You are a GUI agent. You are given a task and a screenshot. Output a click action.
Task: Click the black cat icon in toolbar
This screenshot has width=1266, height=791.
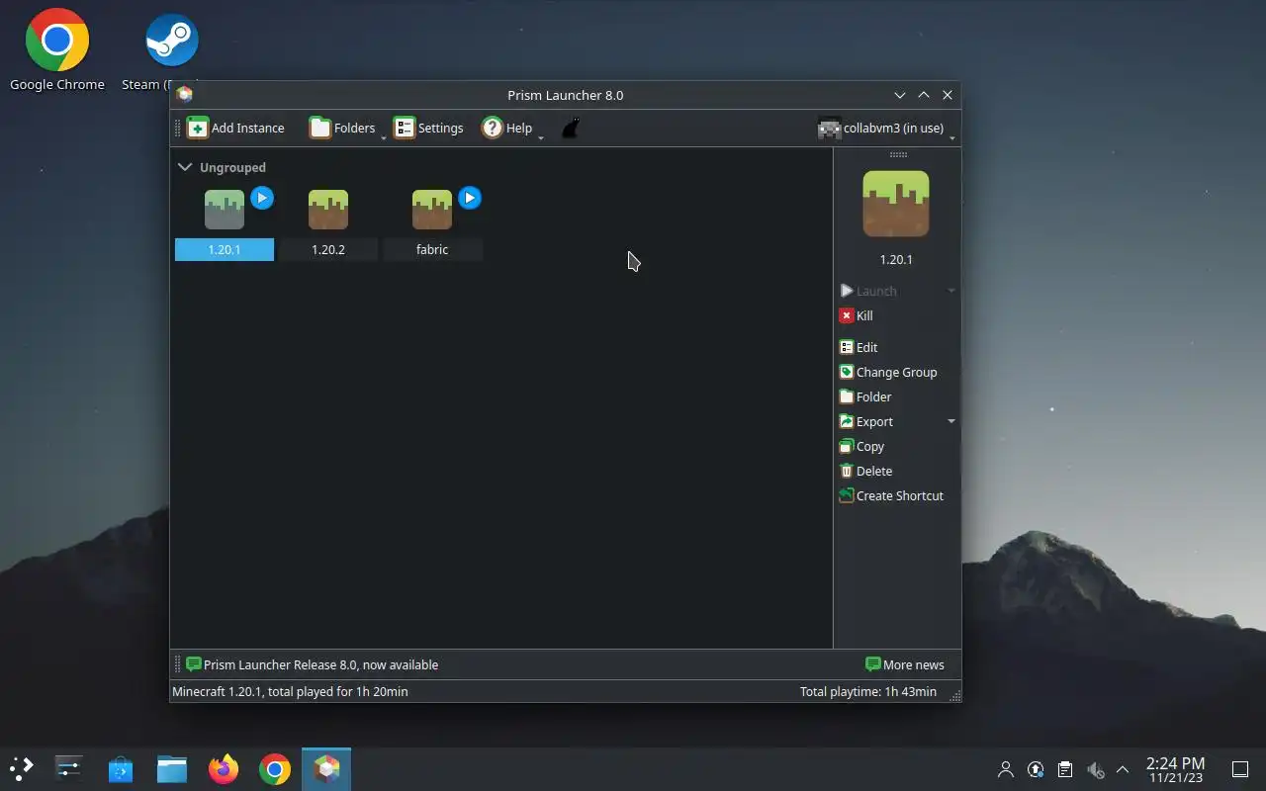point(571,128)
